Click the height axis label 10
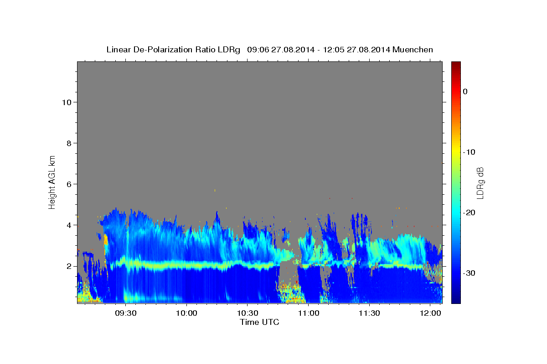This screenshot has width=547, height=364. pos(66,102)
